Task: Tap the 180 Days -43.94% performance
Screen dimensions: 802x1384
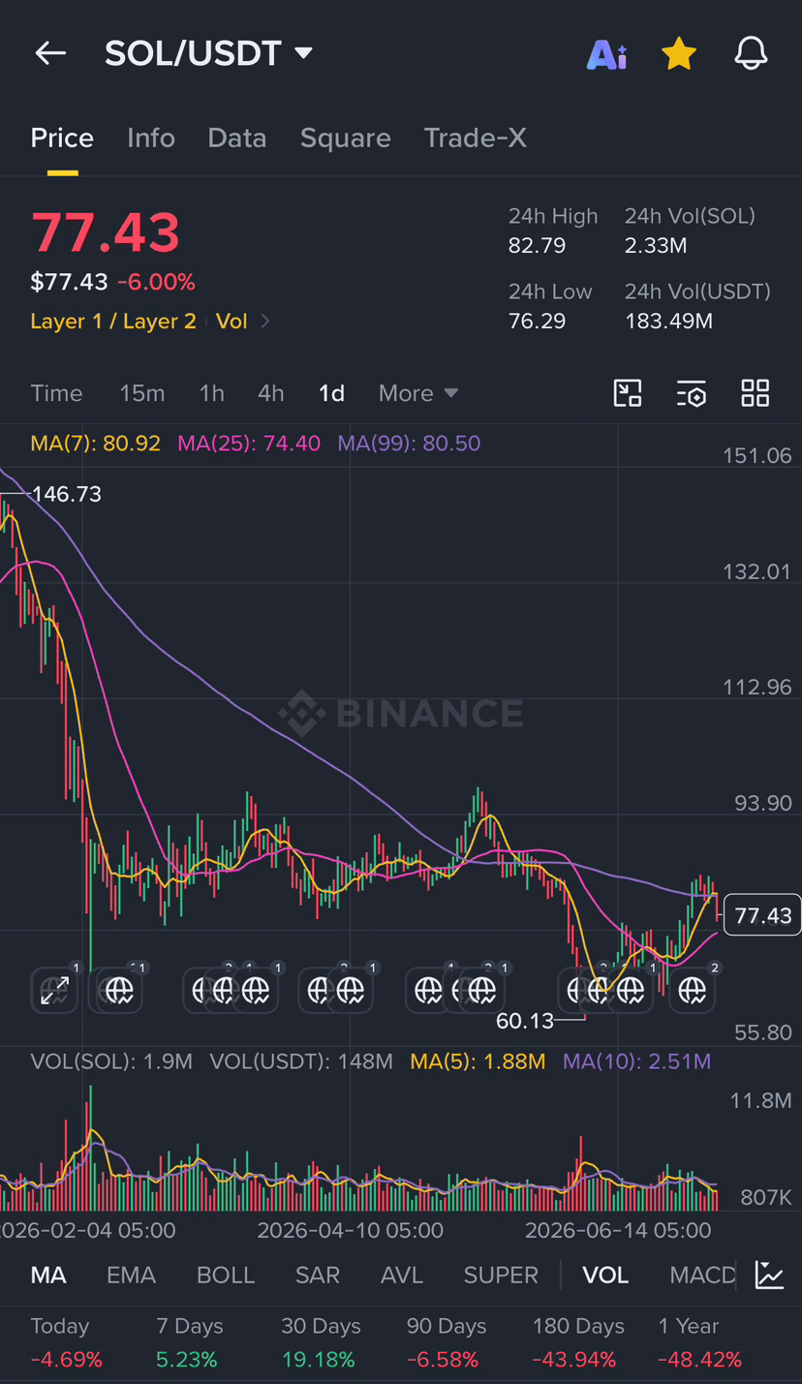Action: click(578, 1342)
